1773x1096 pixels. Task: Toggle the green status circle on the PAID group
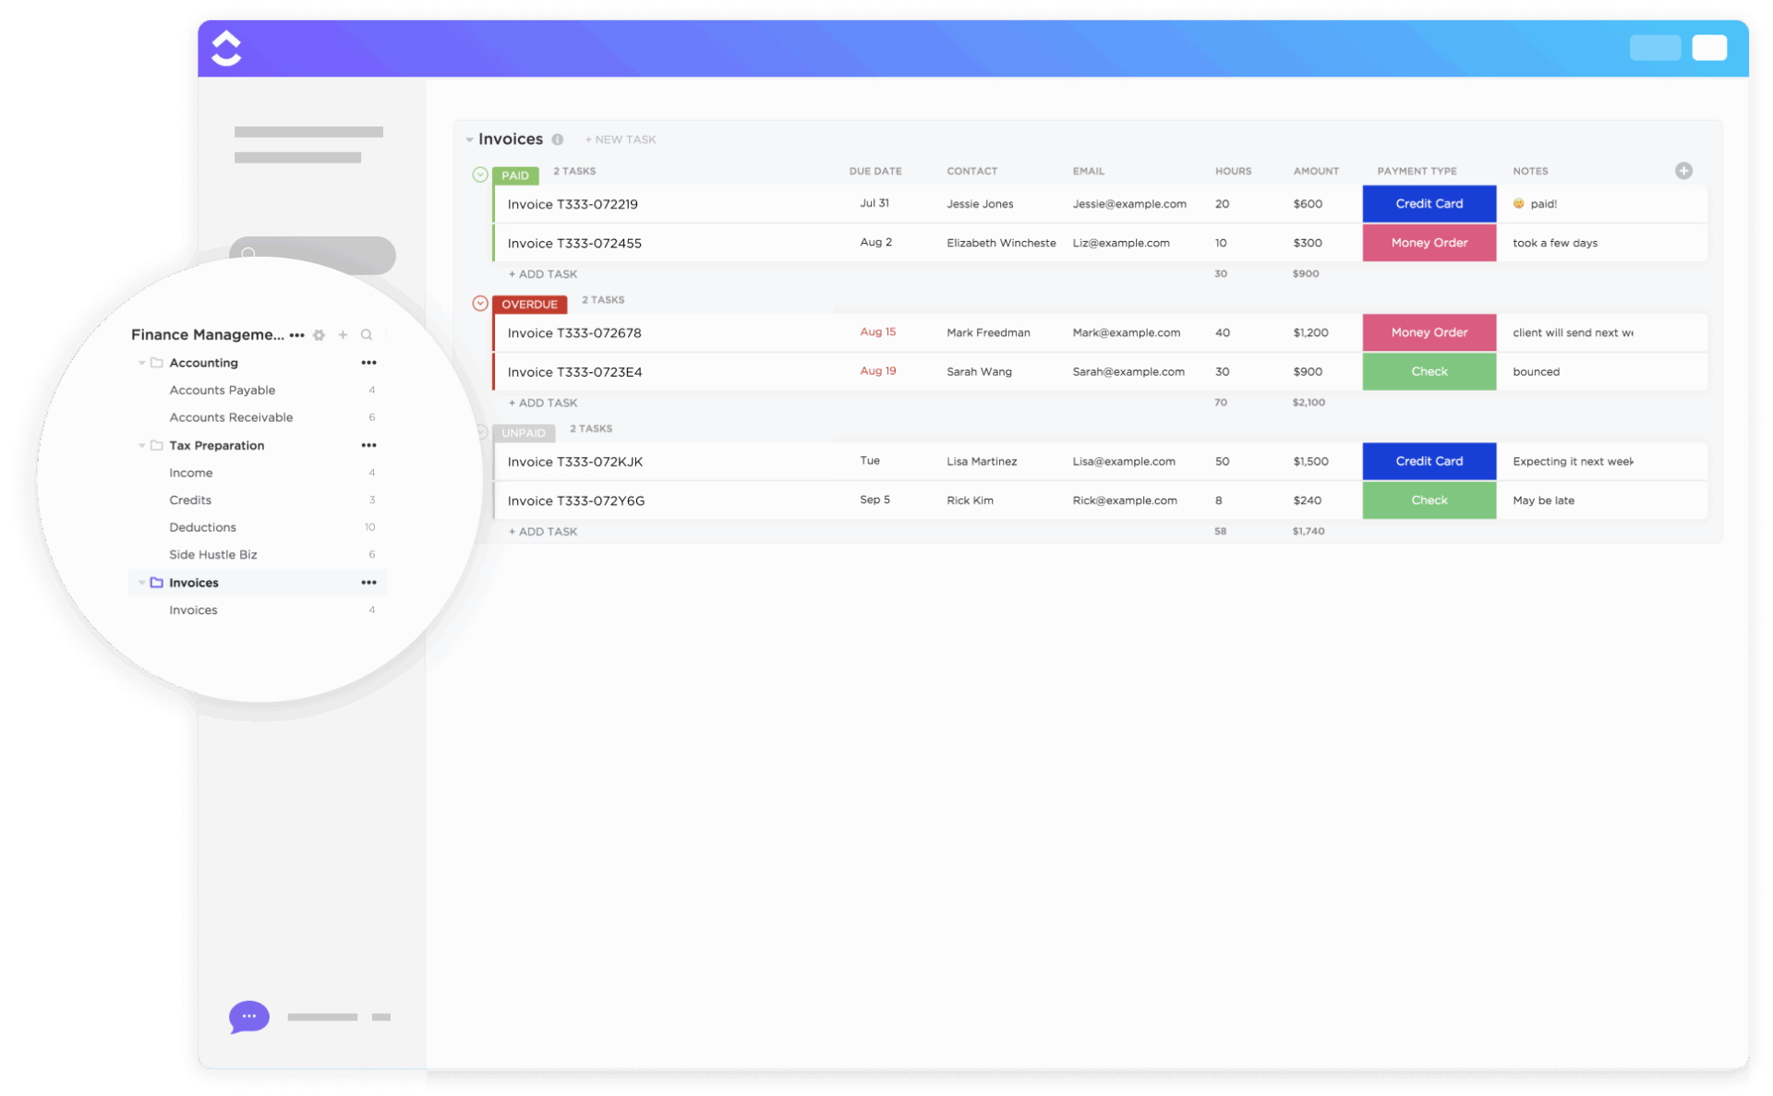click(479, 174)
